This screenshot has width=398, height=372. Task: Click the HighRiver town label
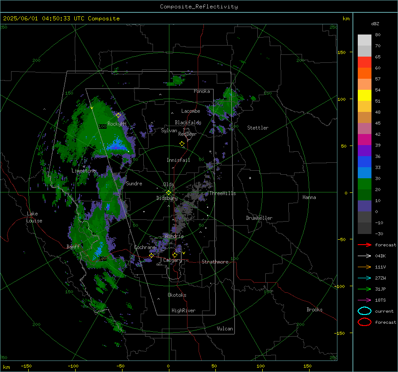pos(184,311)
